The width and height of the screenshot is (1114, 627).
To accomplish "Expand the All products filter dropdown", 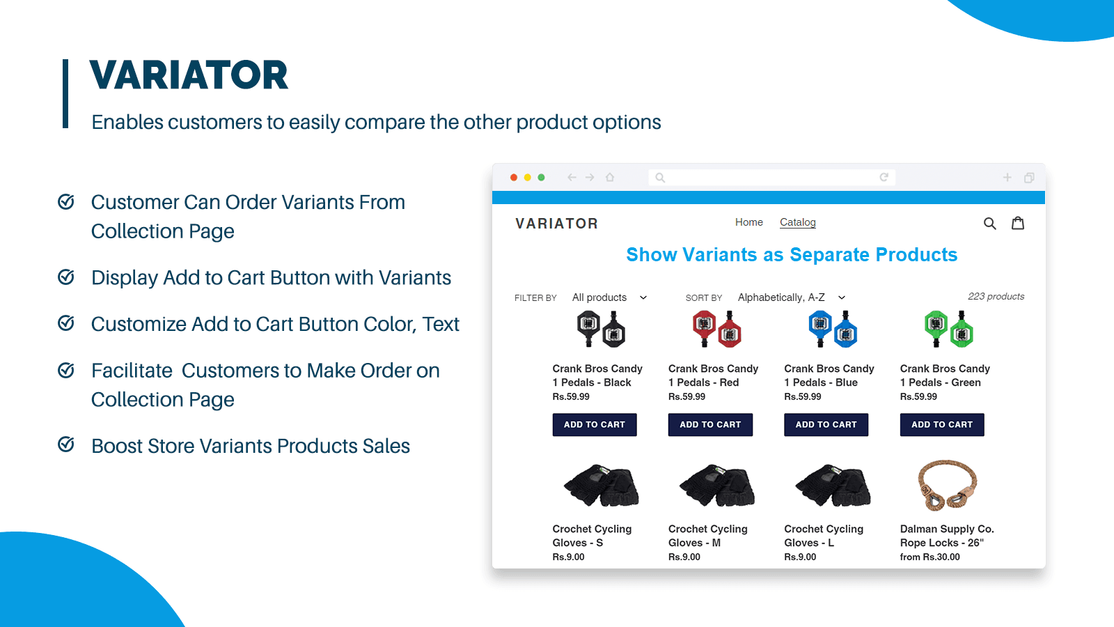I will coord(609,297).
